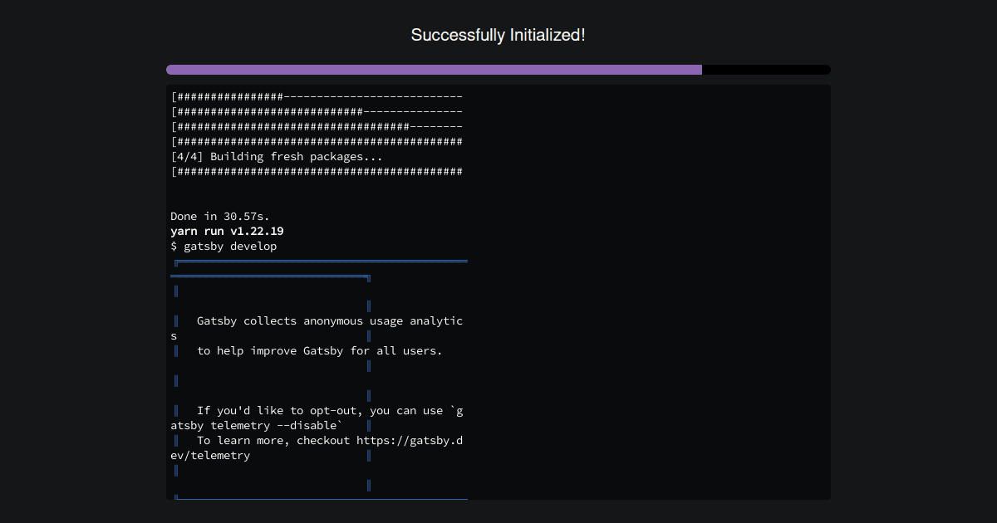This screenshot has height=523, width=997.
Task: Click the terminal box top border line
Action: tap(319, 261)
